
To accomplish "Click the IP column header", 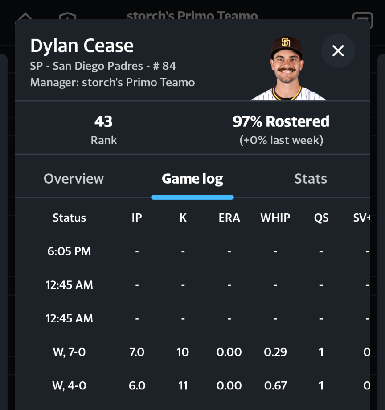I will (137, 218).
